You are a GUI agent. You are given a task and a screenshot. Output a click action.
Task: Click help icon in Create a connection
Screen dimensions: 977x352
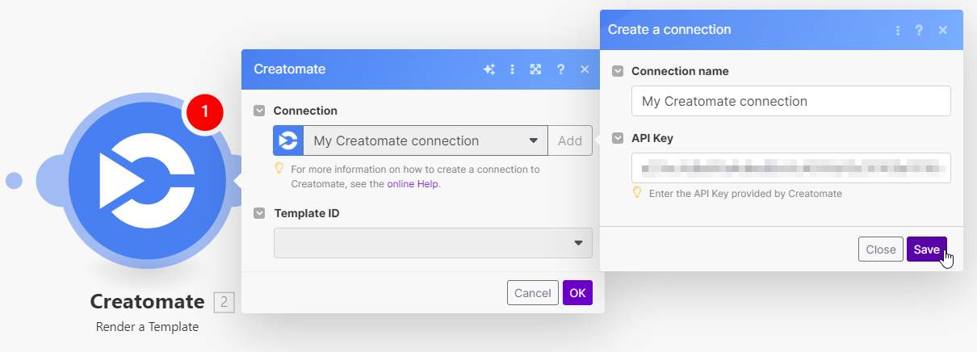tap(919, 30)
